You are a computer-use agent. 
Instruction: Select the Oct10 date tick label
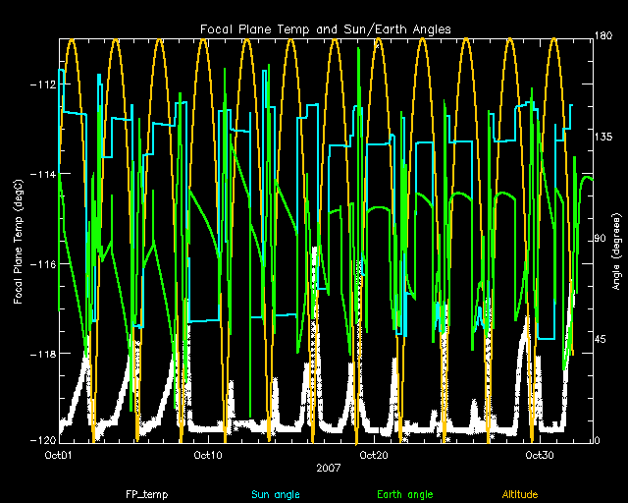click(209, 456)
